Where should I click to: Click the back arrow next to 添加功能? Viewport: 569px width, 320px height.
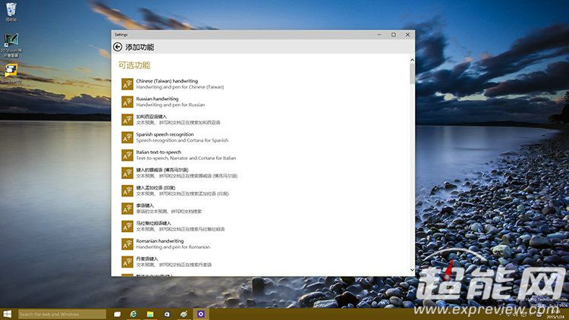coord(118,47)
